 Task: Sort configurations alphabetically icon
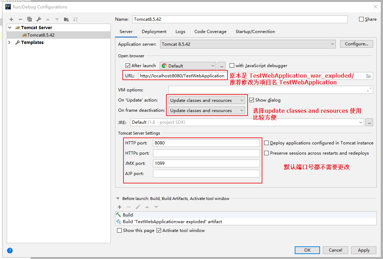[x=75, y=19]
